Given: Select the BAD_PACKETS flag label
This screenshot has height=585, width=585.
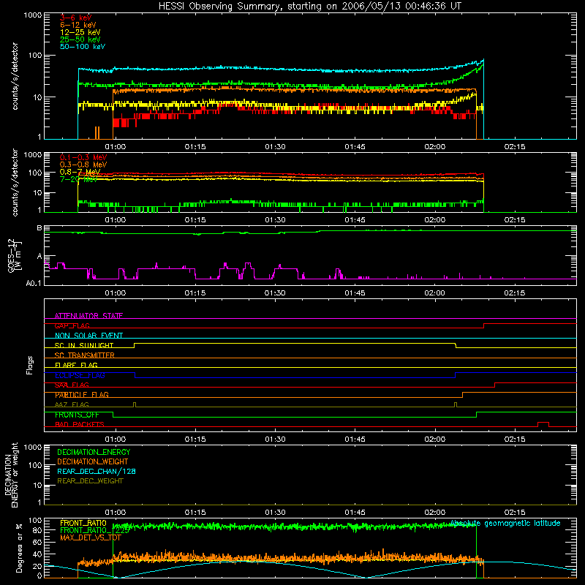Looking at the screenshot, I should pyautogui.click(x=80, y=425).
